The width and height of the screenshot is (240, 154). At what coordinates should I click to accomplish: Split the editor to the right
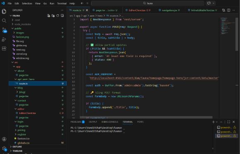point(229,10)
